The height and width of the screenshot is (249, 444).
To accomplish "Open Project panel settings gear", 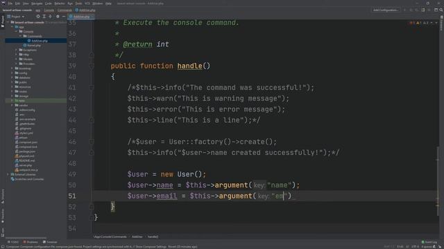I will click(x=58, y=17).
